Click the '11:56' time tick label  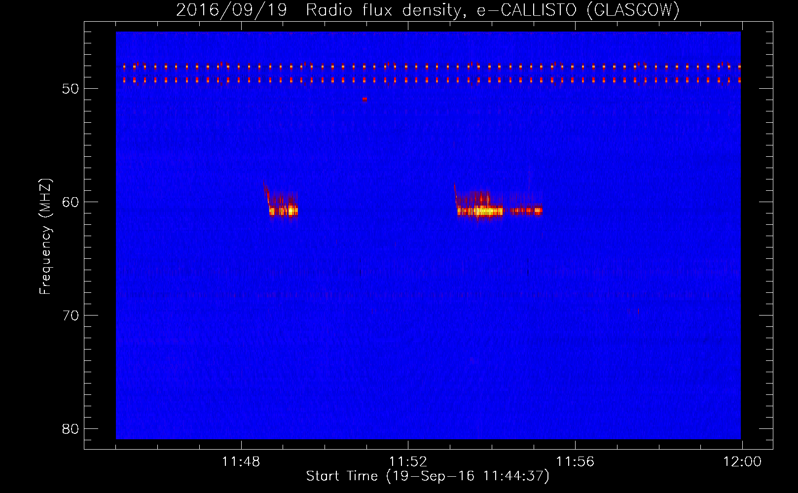(x=575, y=462)
